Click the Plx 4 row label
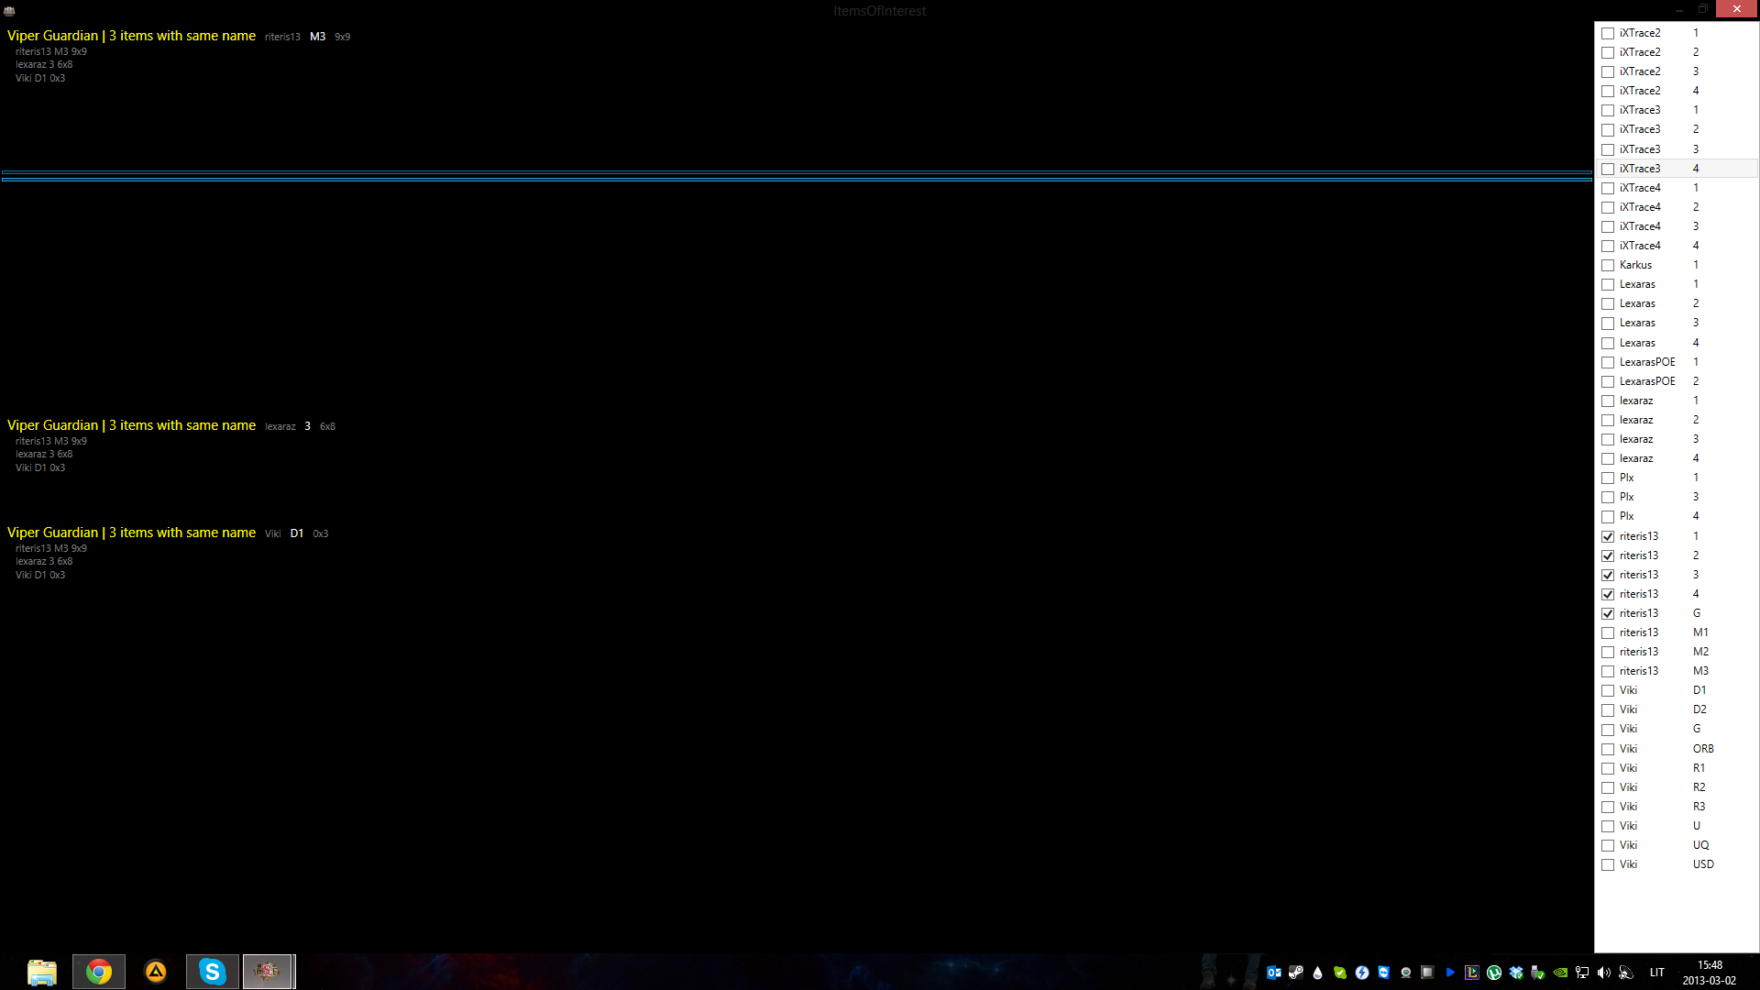This screenshot has height=990, width=1760. (x=1627, y=516)
